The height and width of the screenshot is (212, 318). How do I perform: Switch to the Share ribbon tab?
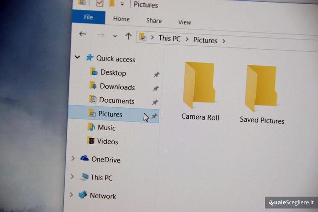[x=153, y=20]
